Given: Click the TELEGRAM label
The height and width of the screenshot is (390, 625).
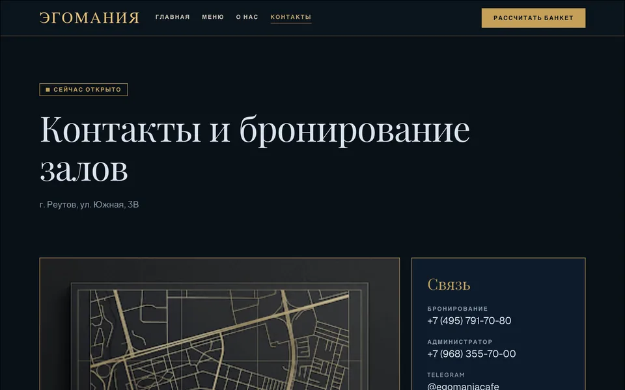Looking at the screenshot, I should [x=446, y=375].
